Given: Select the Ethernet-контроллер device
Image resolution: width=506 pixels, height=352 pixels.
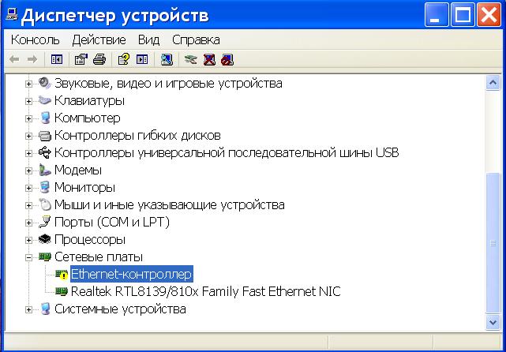Looking at the screenshot, I should coord(132,274).
